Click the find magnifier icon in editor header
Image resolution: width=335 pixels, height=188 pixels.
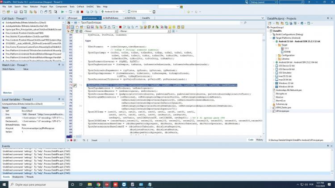245,23
